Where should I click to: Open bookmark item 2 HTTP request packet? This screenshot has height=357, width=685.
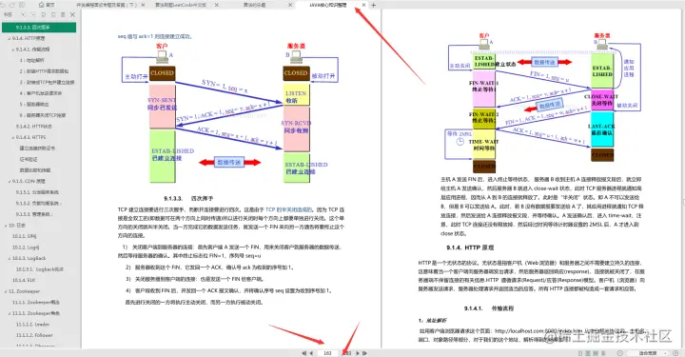coord(44,71)
